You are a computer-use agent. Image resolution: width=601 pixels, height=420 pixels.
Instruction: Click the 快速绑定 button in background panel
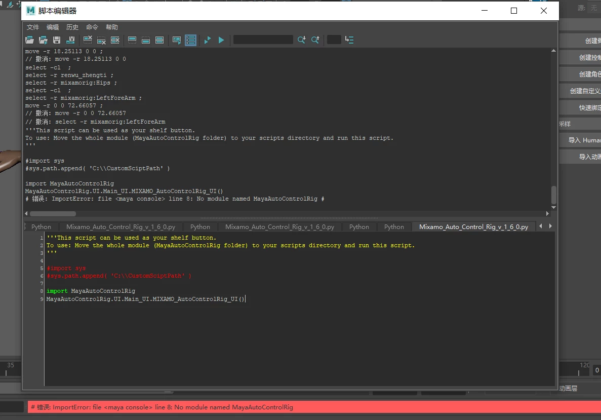(x=580, y=108)
